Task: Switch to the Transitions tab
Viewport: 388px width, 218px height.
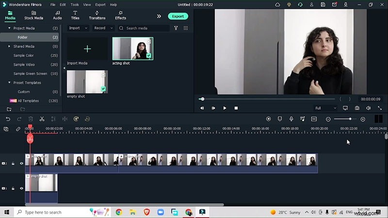Action: click(x=97, y=15)
